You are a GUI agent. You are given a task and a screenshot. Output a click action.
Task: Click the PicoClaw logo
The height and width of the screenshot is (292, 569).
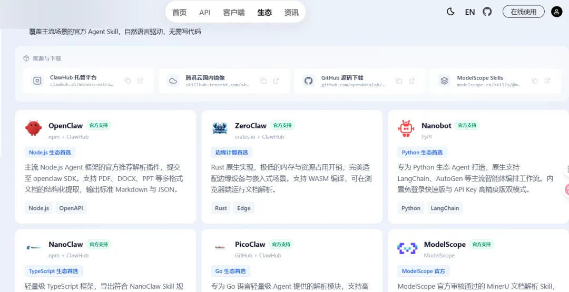[x=220, y=247]
